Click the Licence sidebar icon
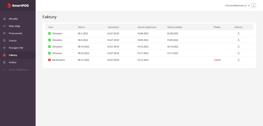The height and width of the screenshot is (126, 263). (x=4, y=41)
